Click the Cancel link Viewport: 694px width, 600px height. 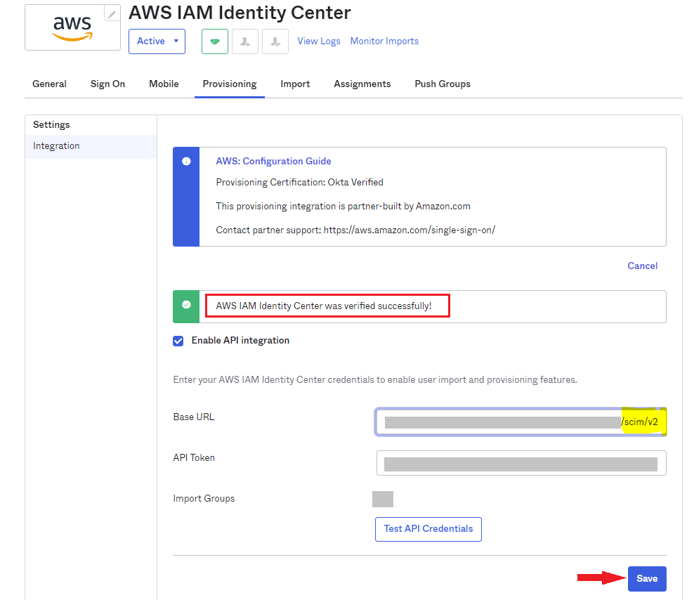click(642, 266)
